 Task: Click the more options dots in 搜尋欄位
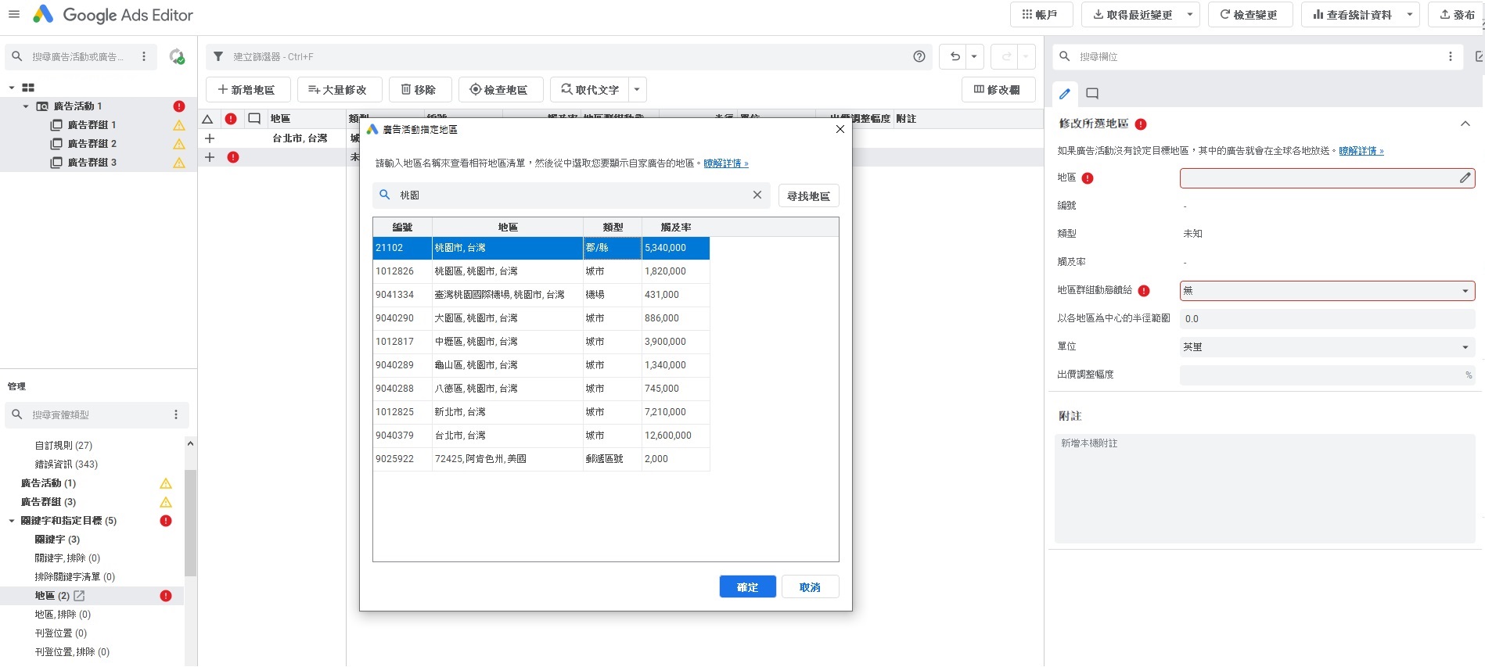tap(1450, 56)
